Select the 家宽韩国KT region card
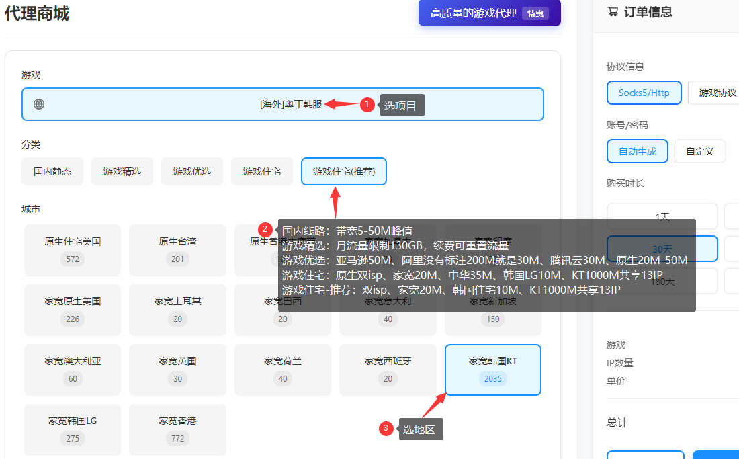Image resolution: width=739 pixels, height=459 pixels. click(492, 370)
